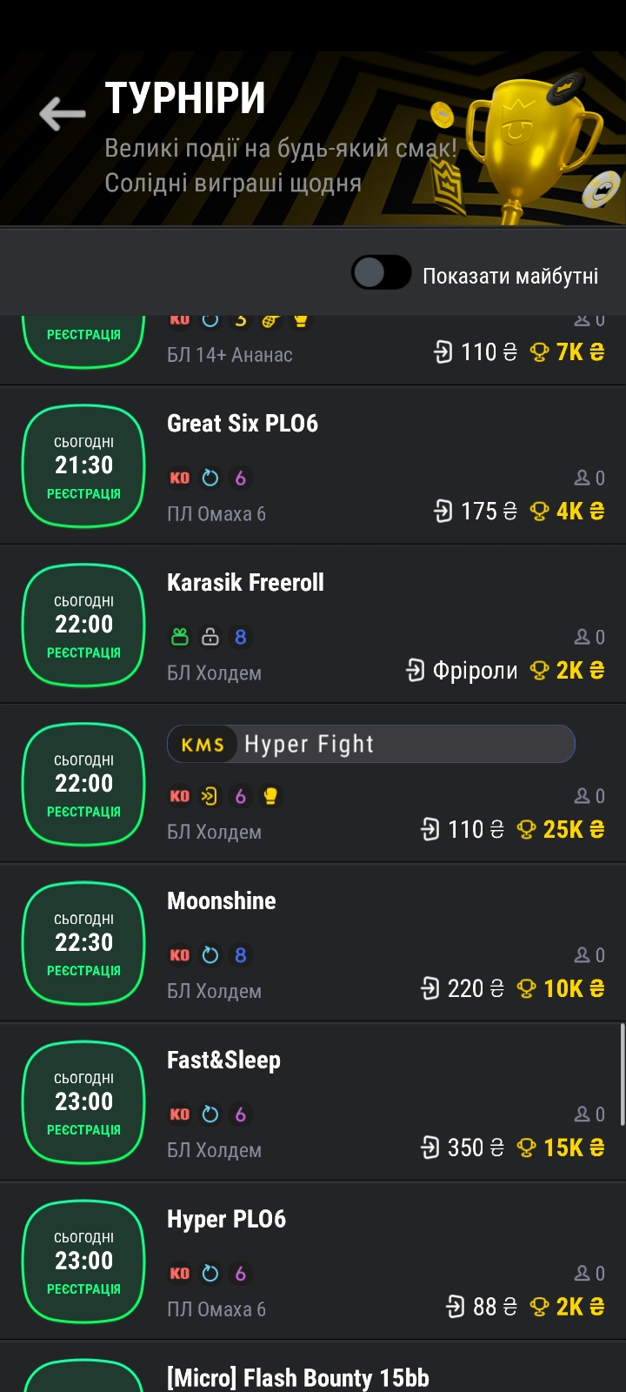Toggle the Показати майбутні switch

[x=381, y=273]
